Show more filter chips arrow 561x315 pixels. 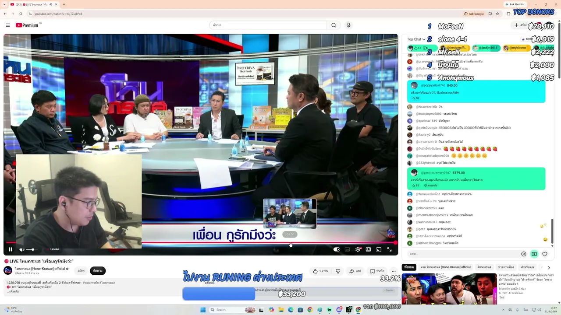(x=549, y=267)
